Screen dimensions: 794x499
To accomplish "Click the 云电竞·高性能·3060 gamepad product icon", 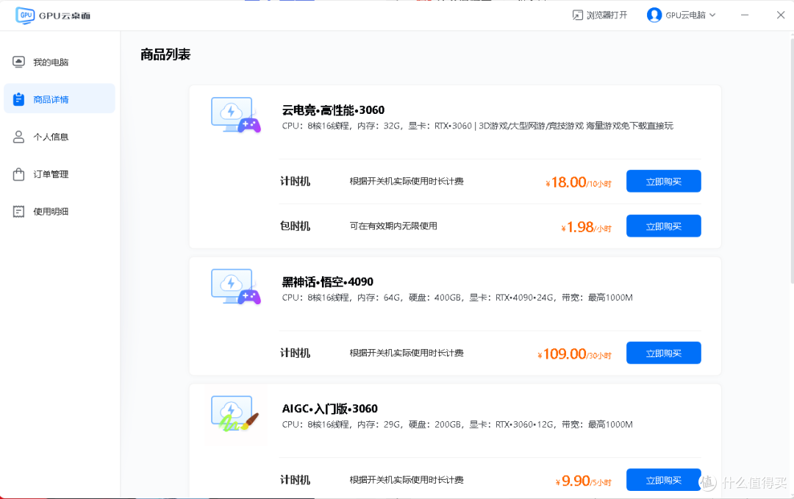I will coord(236,115).
